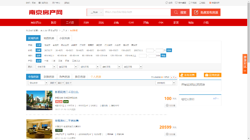Click the 管理房源 briefcase icon button
The image size is (250, 140).
coord(206,75)
